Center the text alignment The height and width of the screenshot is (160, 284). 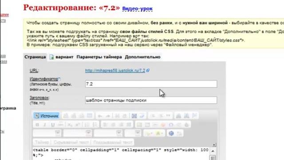click(x=113, y=124)
